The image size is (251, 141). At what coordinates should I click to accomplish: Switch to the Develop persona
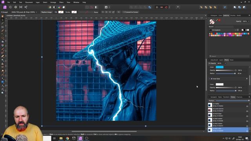pyautogui.click(x=16, y=7)
